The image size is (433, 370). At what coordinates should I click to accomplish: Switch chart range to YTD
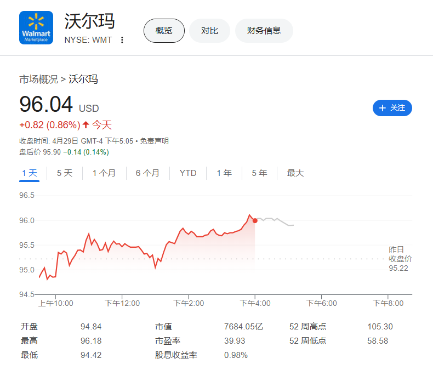coord(188,173)
